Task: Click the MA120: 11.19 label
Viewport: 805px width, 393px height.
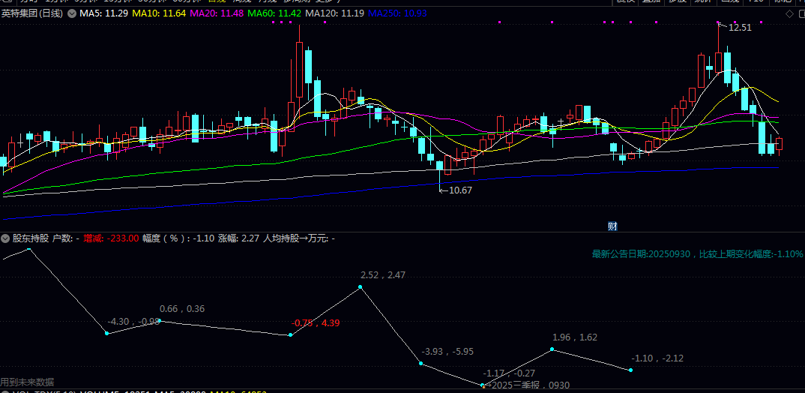Action: pyautogui.click(x=334, y=13)
